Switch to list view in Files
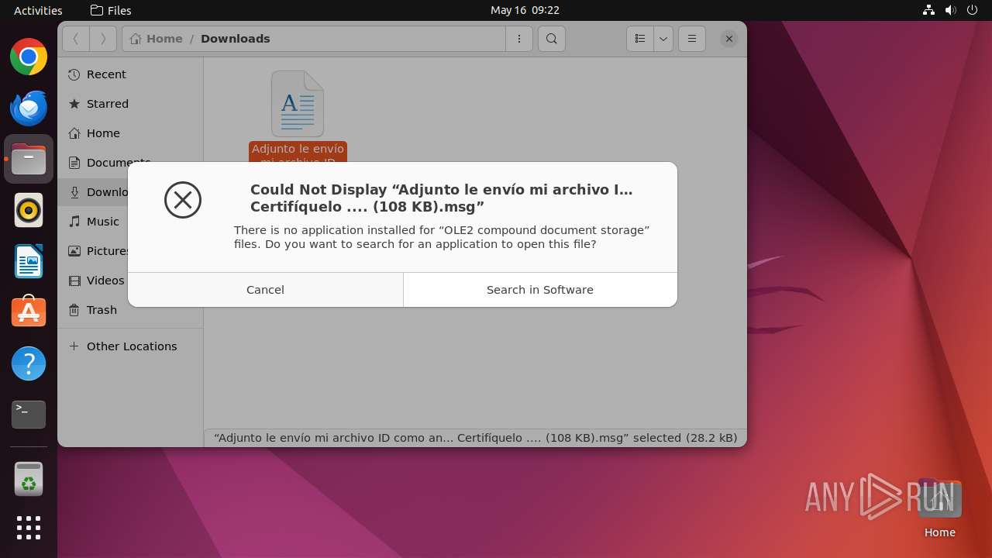This screenshot has width=992, height=558. point(640,39)
